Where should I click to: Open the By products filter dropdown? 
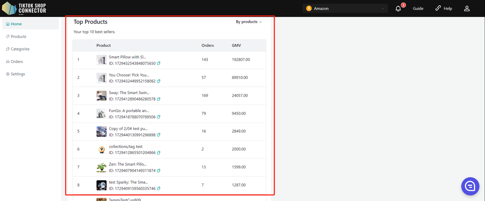pos(249,22)
